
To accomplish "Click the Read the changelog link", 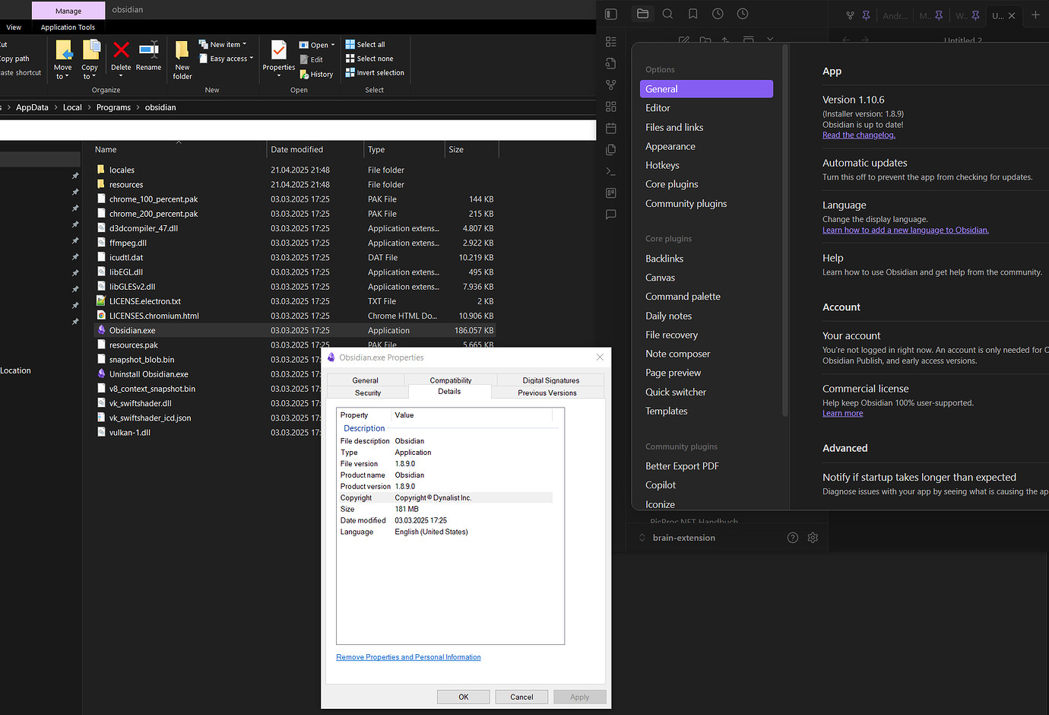I will click(859, 135).
